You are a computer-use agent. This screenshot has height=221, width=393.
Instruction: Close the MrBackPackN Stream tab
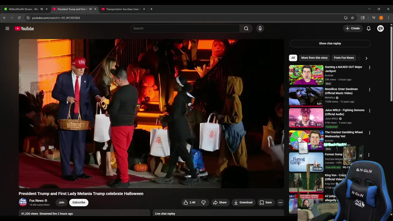pyautogui.click(x=47, y=9)
